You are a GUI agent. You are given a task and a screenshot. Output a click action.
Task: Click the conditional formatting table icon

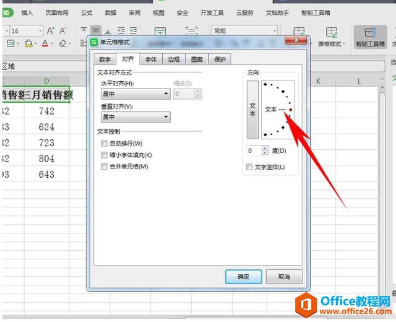pos(299,32)
